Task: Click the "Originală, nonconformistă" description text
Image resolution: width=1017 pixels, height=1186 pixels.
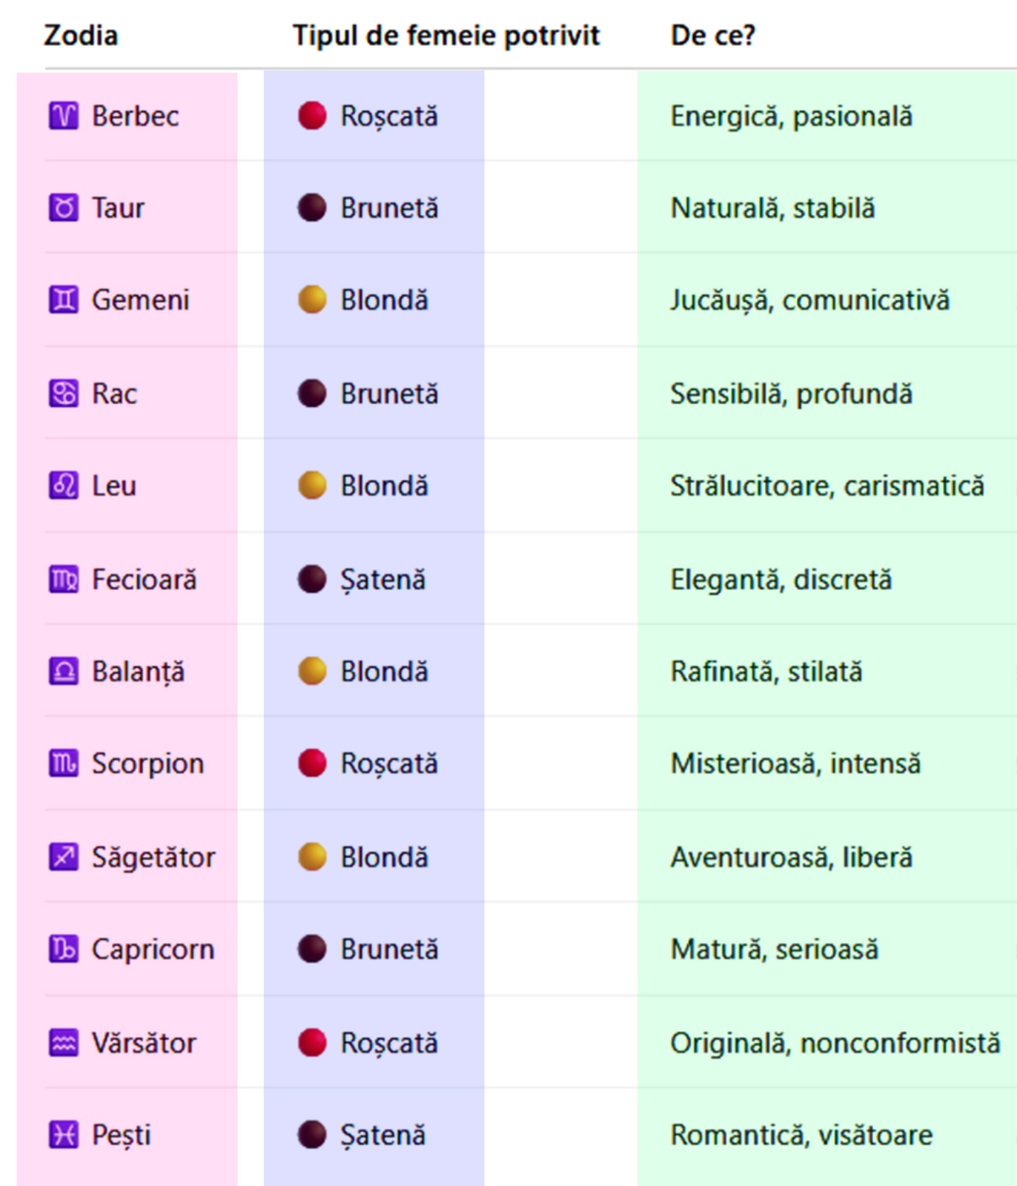Action: point(835,1043)
